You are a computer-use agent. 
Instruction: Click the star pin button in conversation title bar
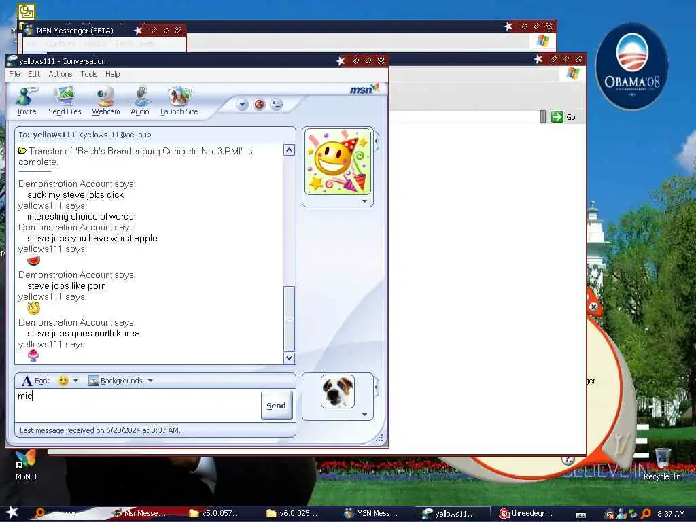341,60
